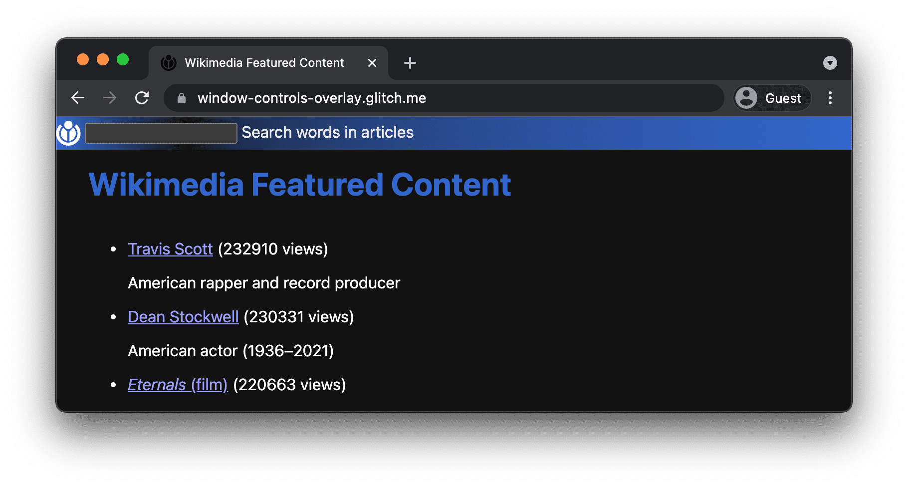Reload the page
Viewport: 908px width, 486px height.
(142, 98)
